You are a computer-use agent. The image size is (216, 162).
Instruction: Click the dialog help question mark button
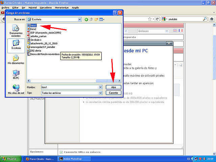115,13
